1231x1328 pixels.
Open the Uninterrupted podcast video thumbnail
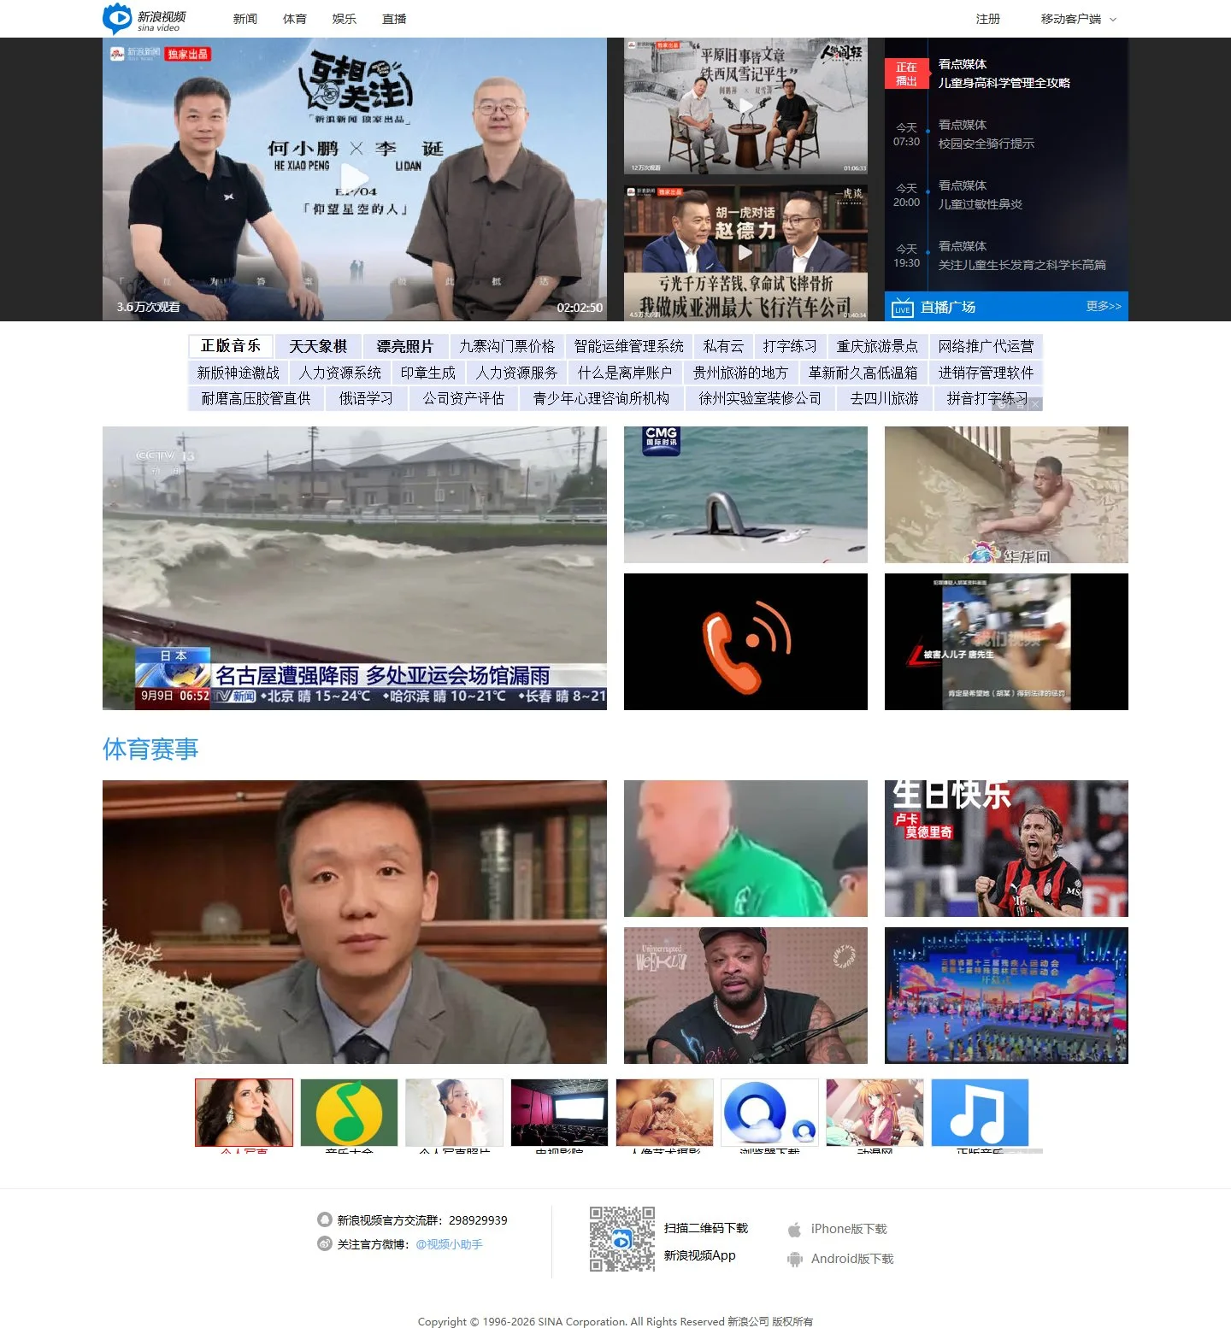[745, 996]
